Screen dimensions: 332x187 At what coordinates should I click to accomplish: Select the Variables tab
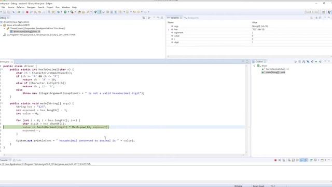(x=175, y=18)
